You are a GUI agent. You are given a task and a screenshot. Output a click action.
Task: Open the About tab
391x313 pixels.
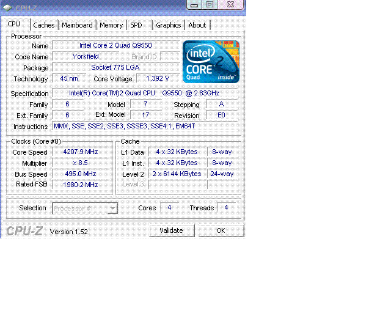[197, 25]
